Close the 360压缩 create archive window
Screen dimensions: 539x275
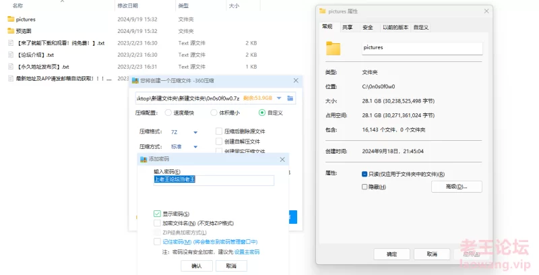pyautogui.click(x=295, y=80)
